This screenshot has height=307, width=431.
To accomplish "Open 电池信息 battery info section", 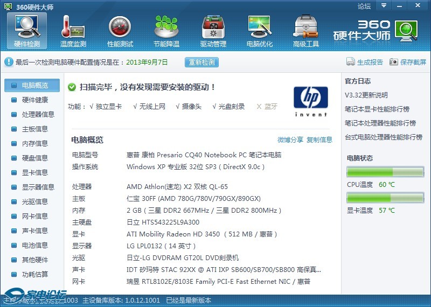I will (x=34, y=245).
